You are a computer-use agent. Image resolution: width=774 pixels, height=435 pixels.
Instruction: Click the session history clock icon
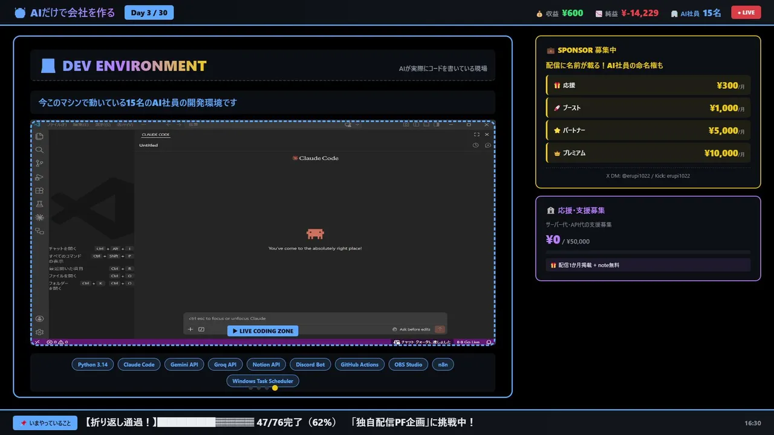point(476,145)
